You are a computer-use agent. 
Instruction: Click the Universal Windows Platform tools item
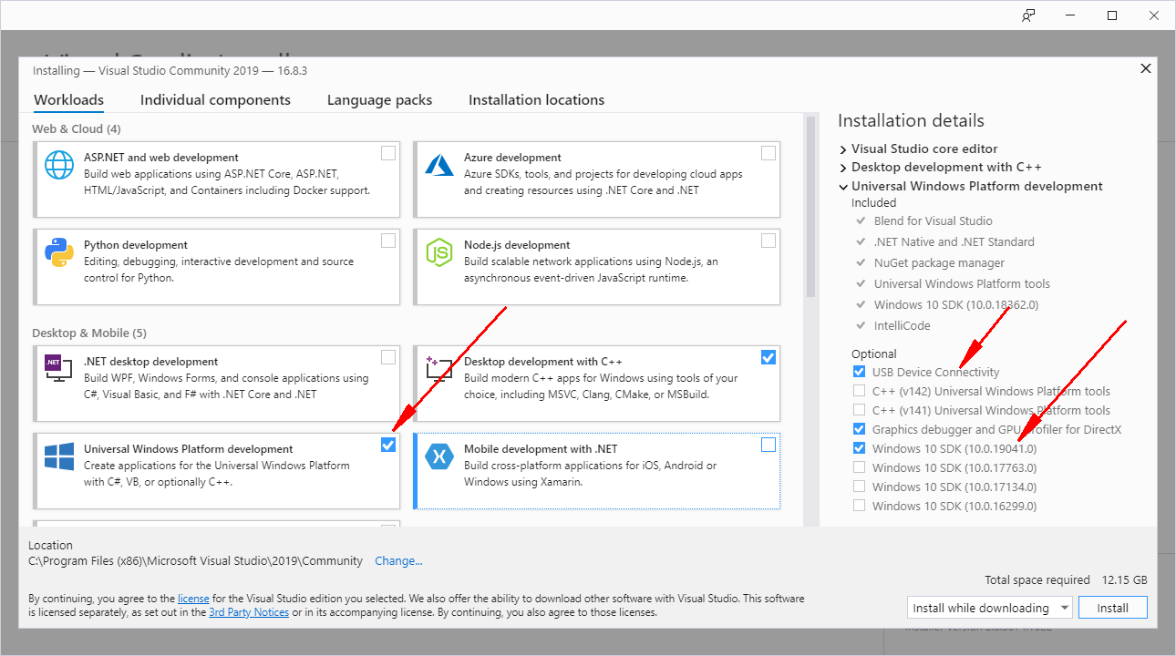962,283
